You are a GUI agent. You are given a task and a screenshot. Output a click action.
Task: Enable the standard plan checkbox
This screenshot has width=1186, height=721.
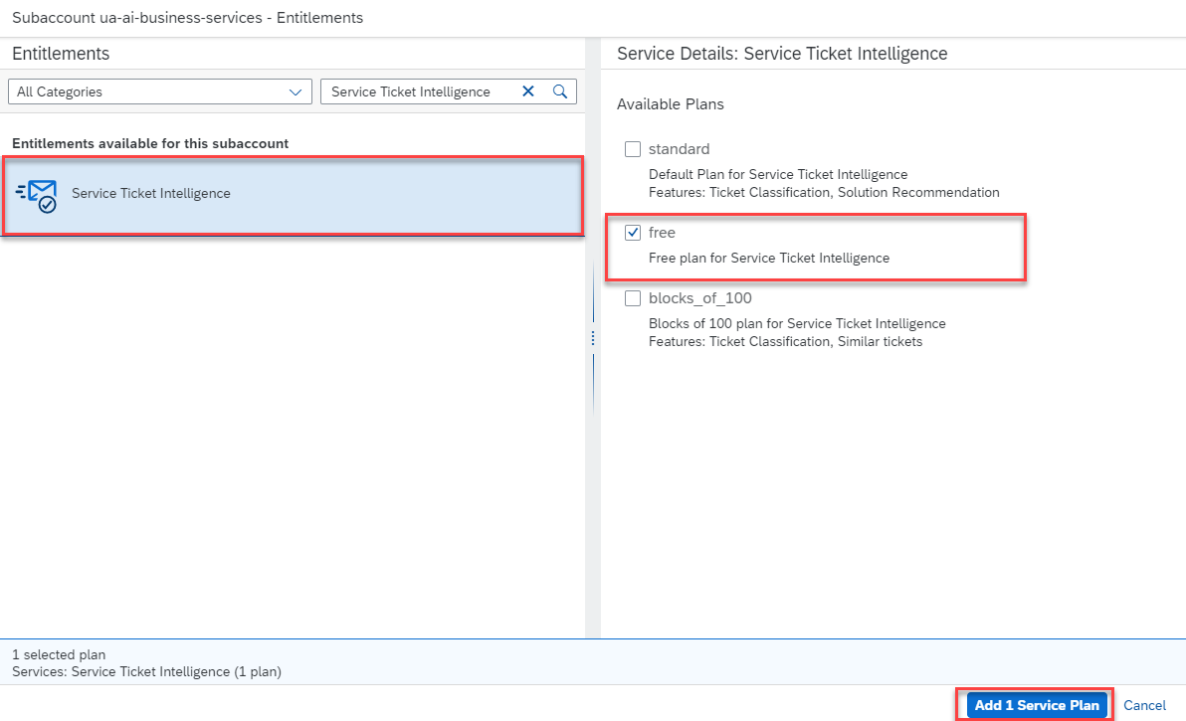click(633, 149)
